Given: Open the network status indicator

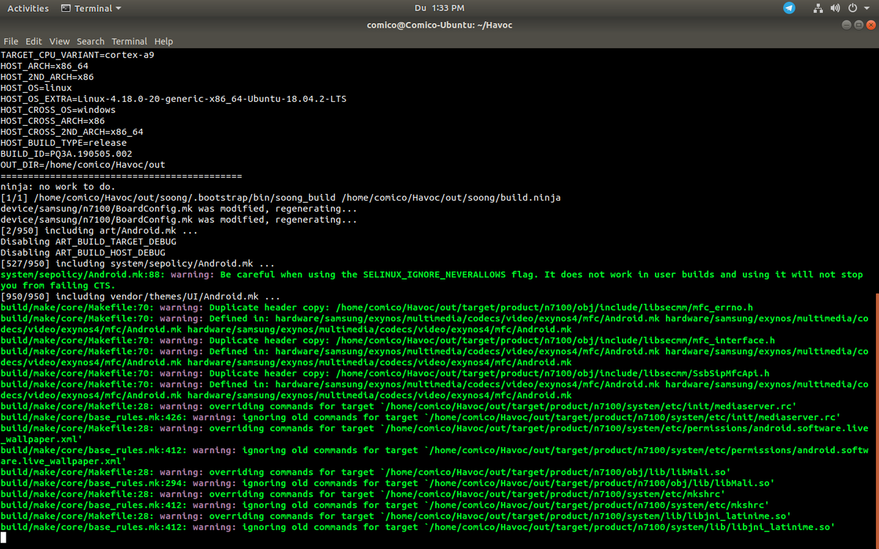Looking at the screenshot, I should [x=818, y=8].
